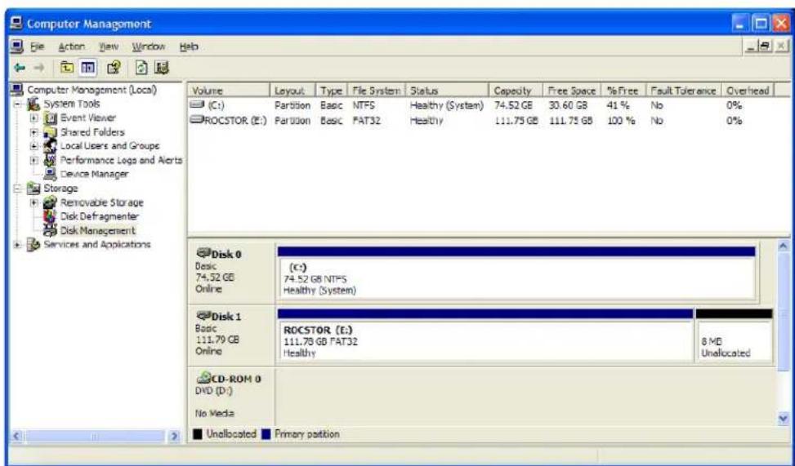Click the Services and Applications icon
The image size is (795, 466).
pos(33,245)
